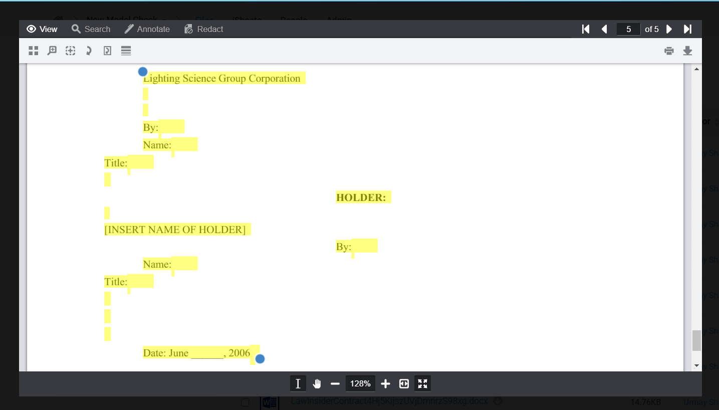
Task: Open the Annotate tab
Action: point(147,29)
